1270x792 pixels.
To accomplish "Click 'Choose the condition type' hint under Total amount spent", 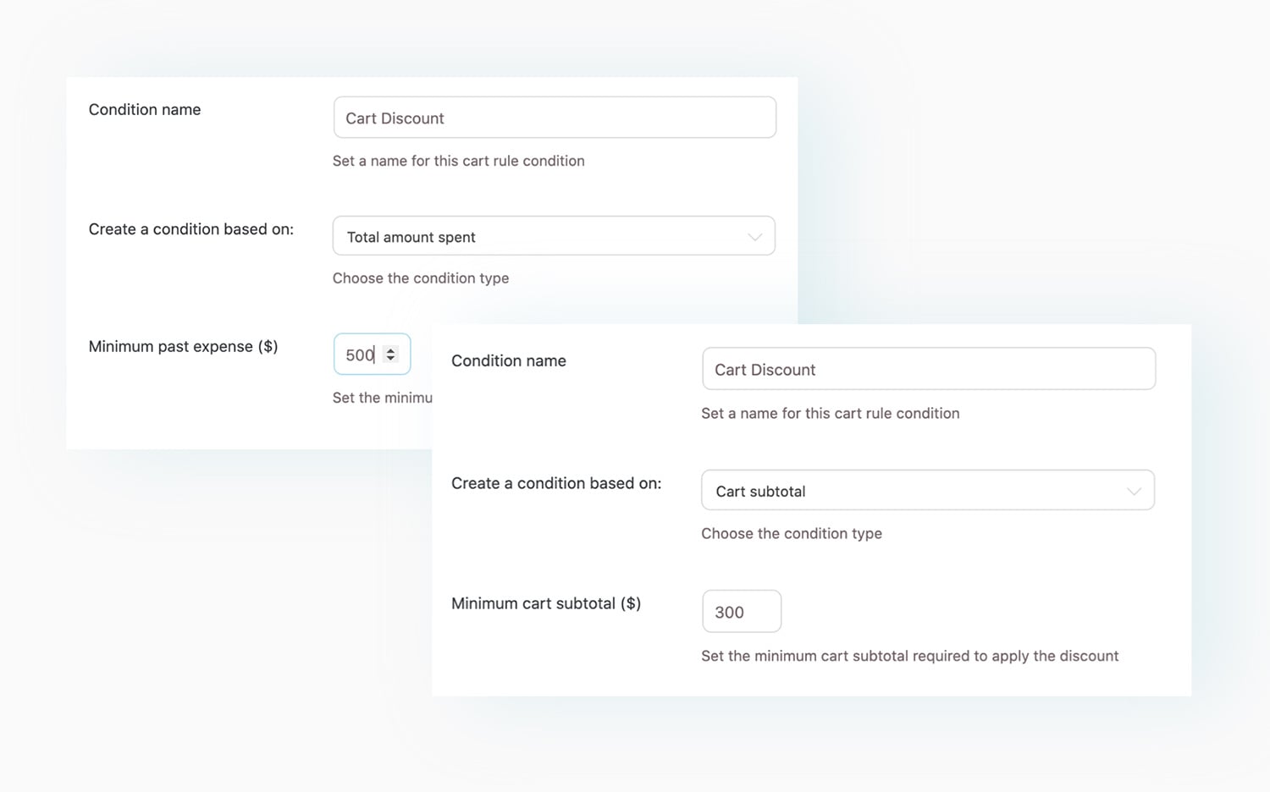I will point(421,278).
